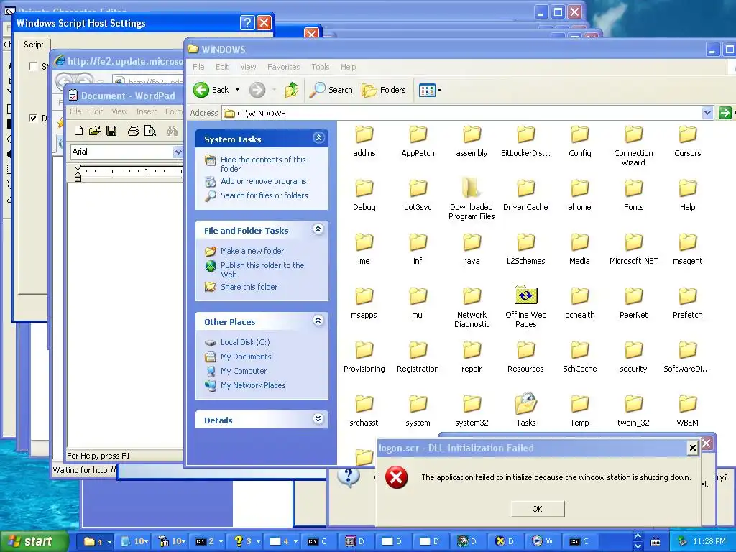The height and width of the screenshot is (552, 736).
Task: Click Make a new folder link
Action: [x=252, y=251]
